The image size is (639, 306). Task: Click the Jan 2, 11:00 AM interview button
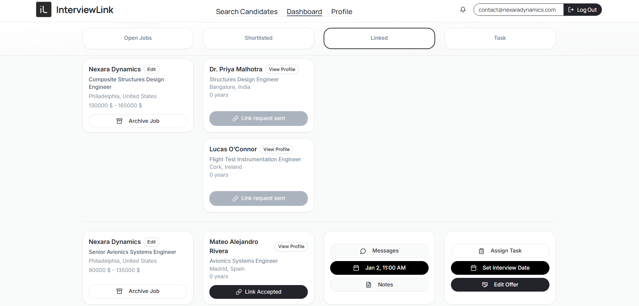click(x=379, y=268)
